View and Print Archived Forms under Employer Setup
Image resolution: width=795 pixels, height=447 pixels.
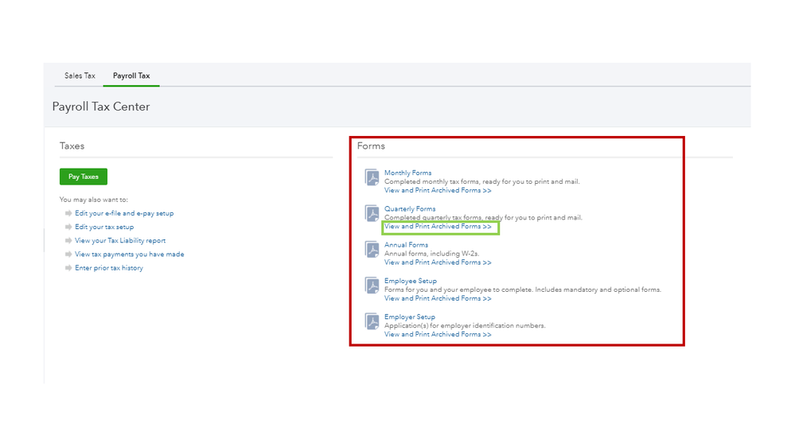438,335
